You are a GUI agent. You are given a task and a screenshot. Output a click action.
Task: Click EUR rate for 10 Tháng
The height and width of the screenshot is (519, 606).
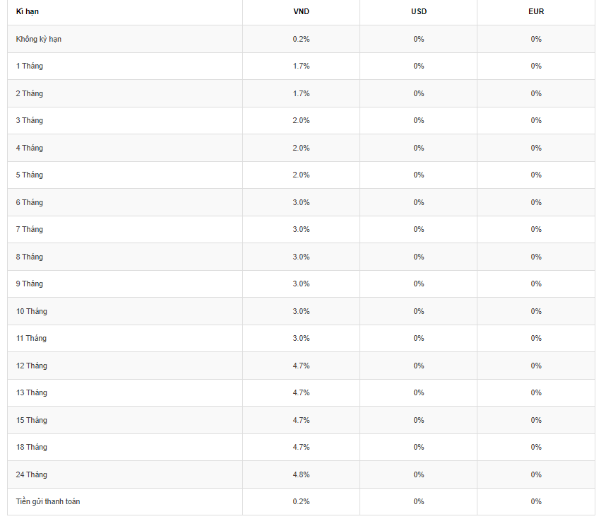pyautogui.click(x=536, y=311)
